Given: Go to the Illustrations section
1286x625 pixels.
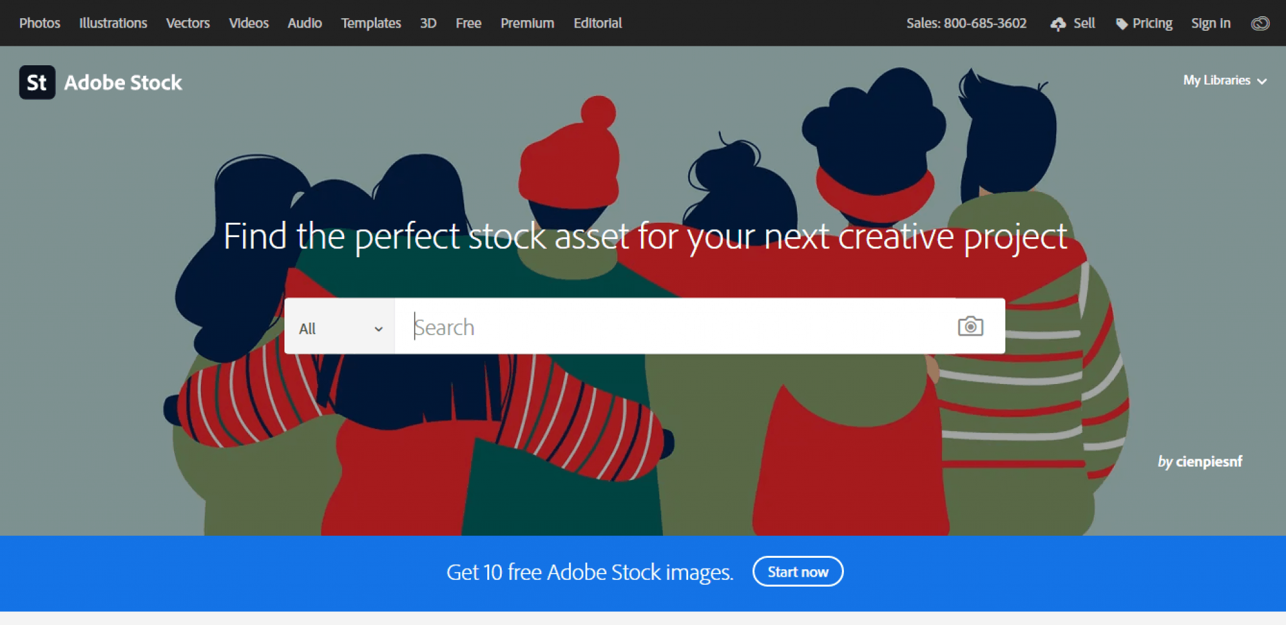Looking at the screenshot, I should point(113,23).
